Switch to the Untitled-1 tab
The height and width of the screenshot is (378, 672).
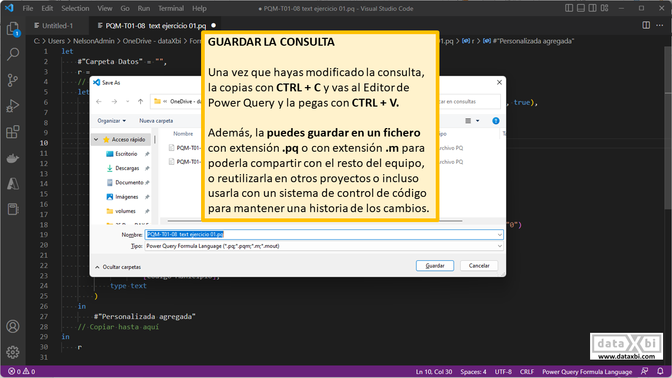click(57, 26)
